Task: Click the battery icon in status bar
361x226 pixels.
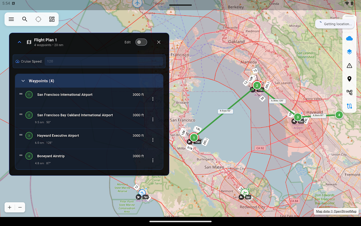Action: point(352,3)
